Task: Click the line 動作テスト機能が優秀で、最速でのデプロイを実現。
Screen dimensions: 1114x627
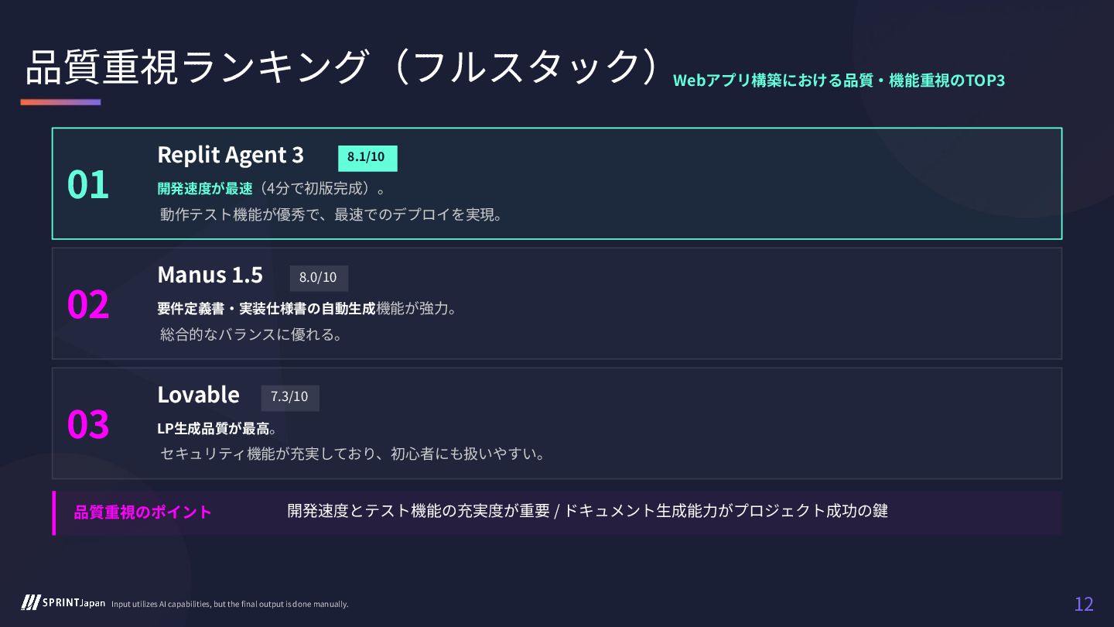Action: [x=332, y=214]
